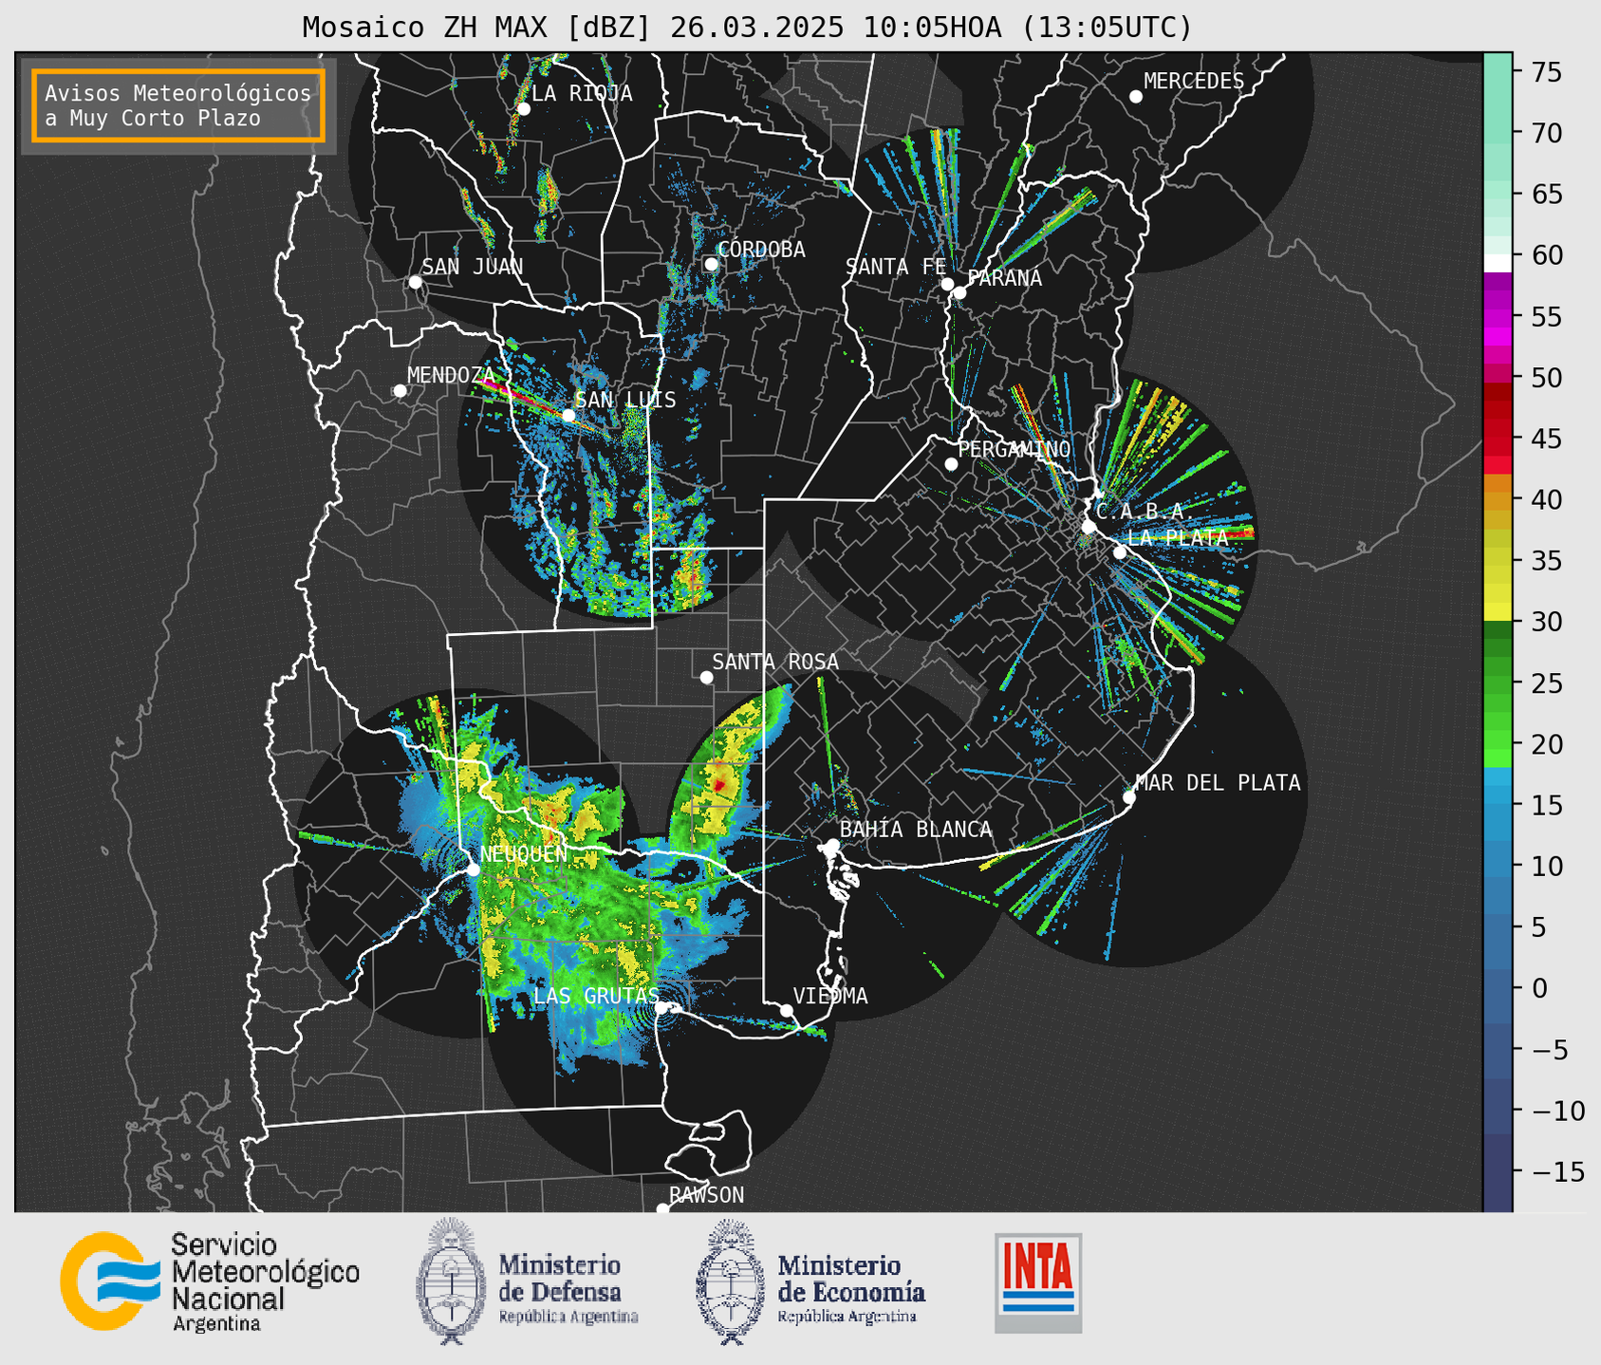Select the SANTA ROSA city marker
This screenshot has width=1601, height=1365.
(706, 678)
